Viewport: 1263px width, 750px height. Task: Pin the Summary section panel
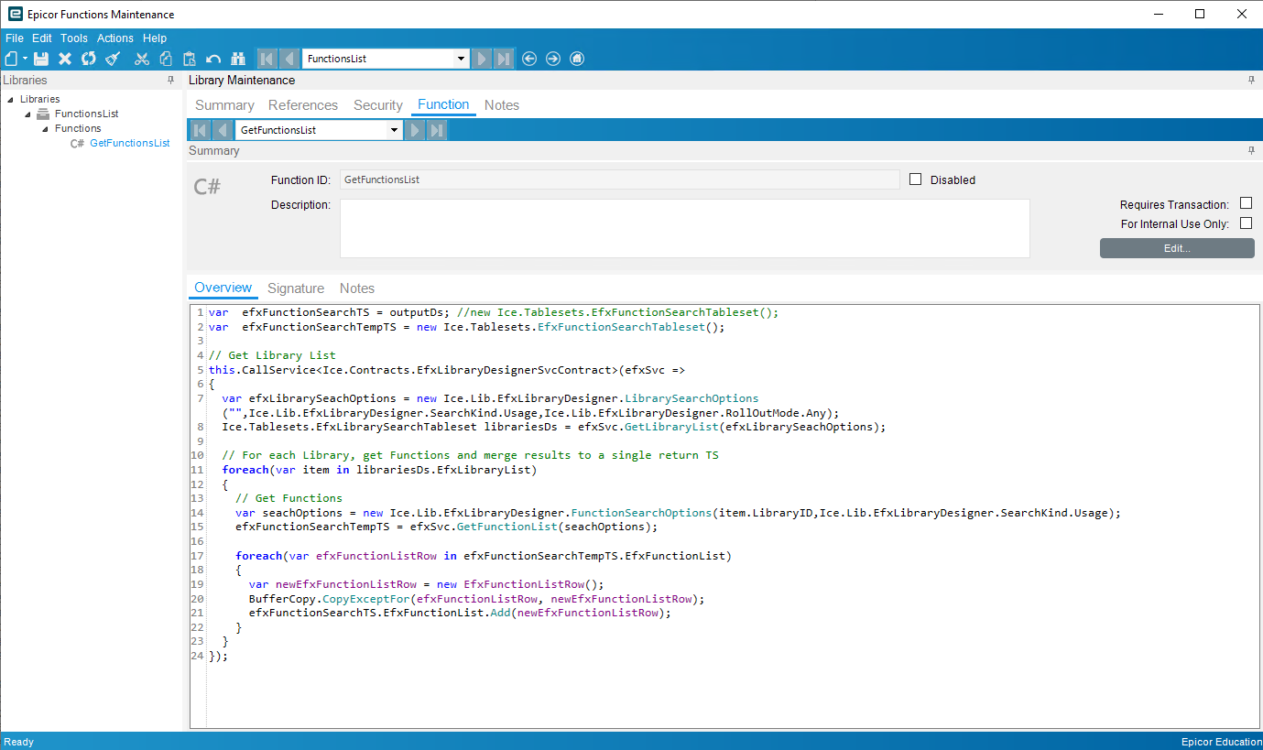(1252, 150)
